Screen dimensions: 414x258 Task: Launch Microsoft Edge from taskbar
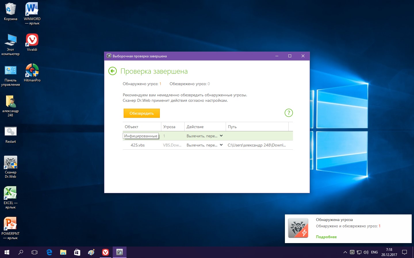49,252
